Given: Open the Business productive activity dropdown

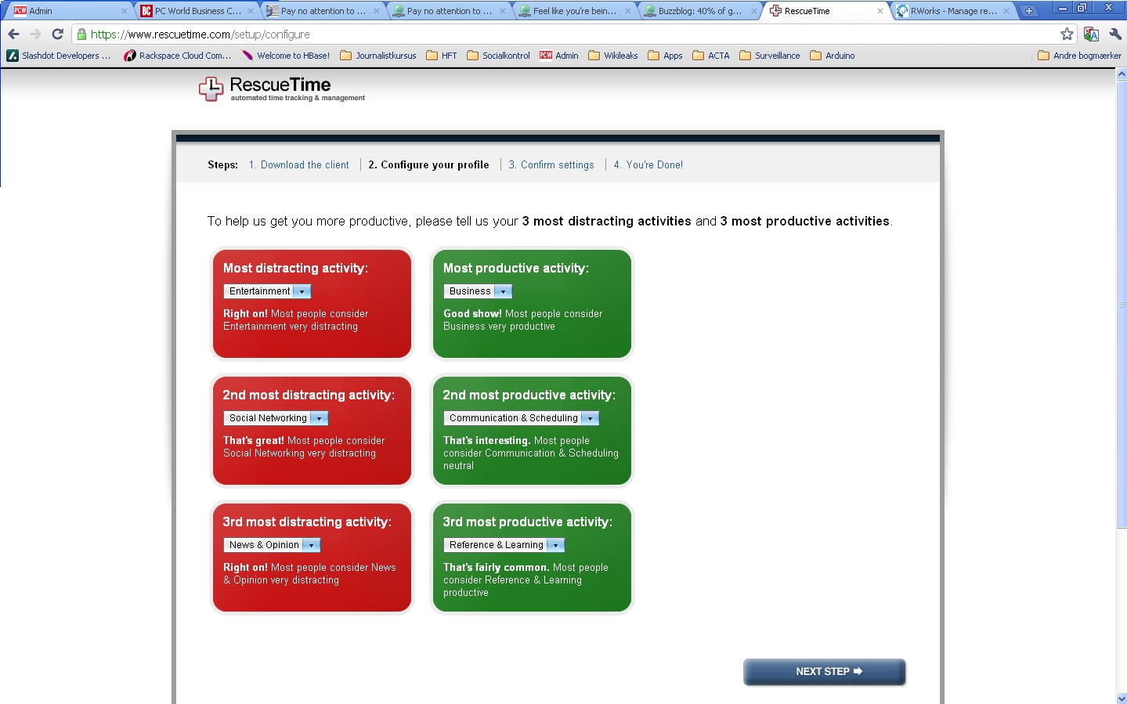Looking at the screenshot, I should 478,291.
